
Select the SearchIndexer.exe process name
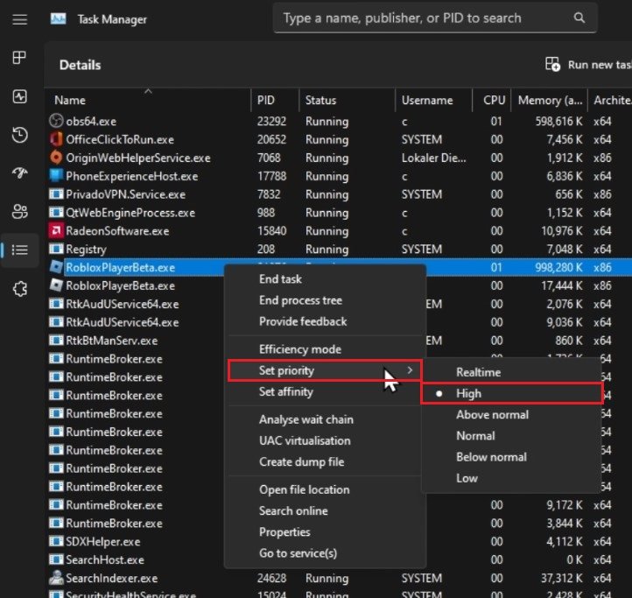tap(112, 578)
